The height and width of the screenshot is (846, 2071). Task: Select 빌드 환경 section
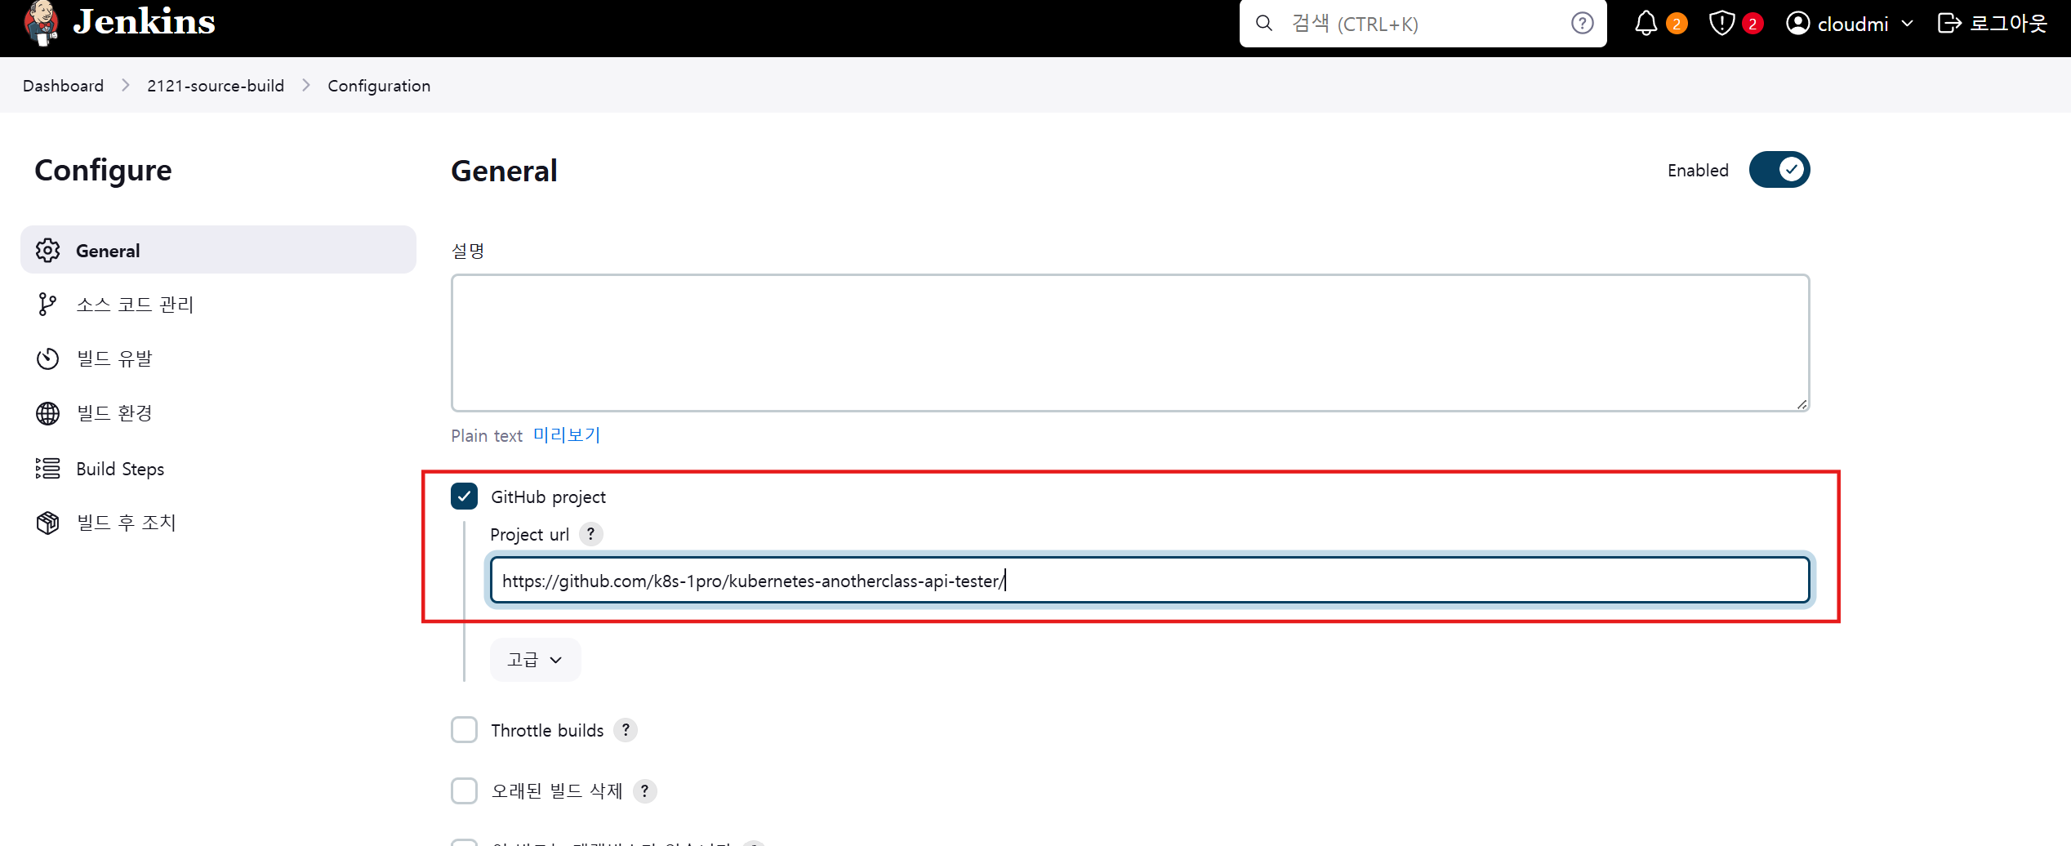click(218, 413)
